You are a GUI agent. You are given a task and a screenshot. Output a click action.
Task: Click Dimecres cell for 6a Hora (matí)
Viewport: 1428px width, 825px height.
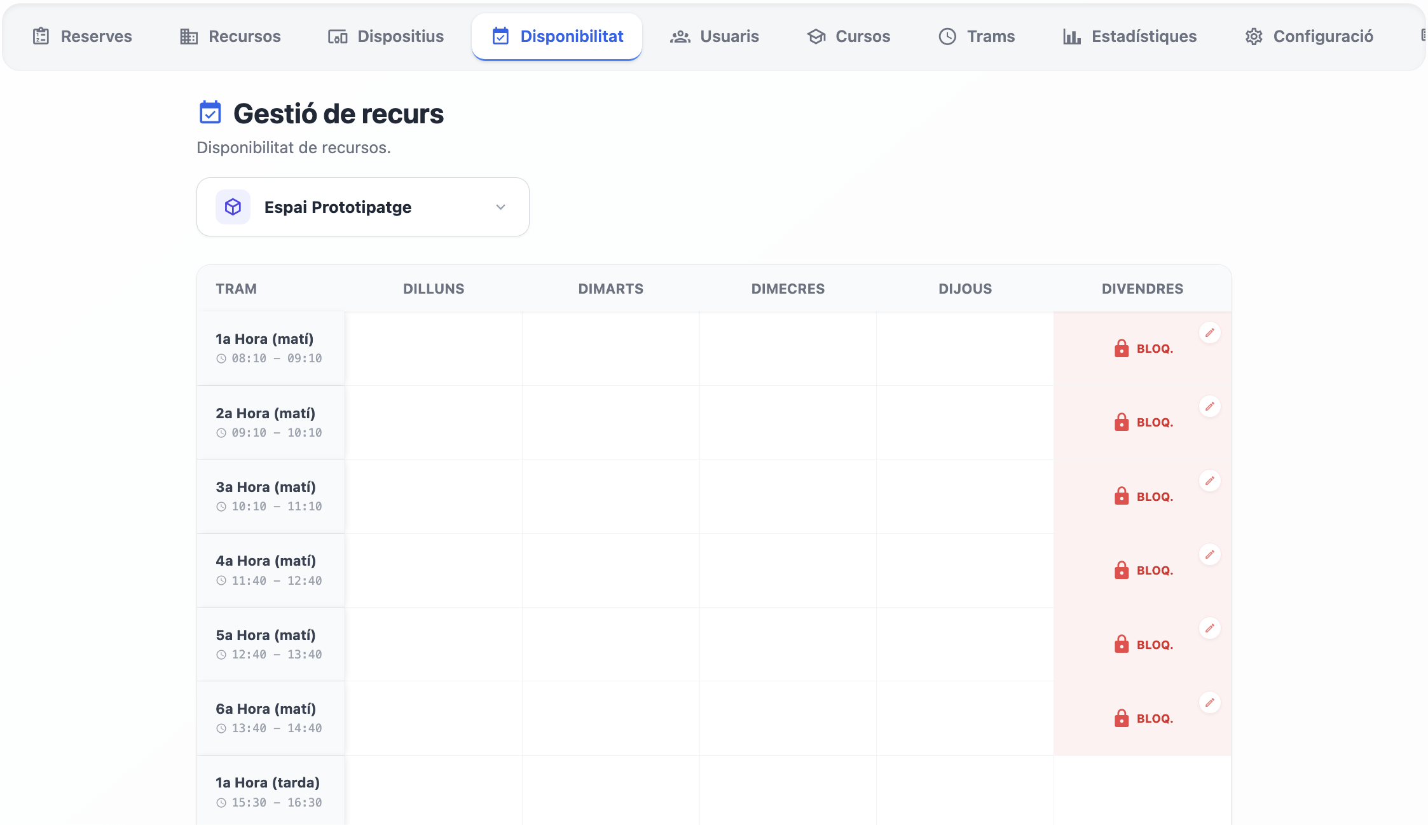[788, 718]
